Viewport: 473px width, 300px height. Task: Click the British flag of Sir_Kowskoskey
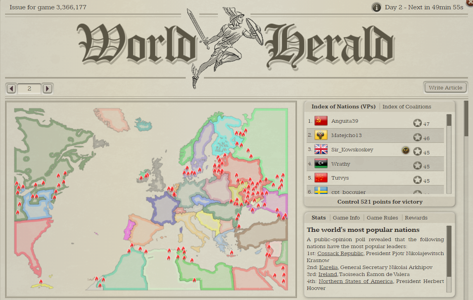pos(321,149)
